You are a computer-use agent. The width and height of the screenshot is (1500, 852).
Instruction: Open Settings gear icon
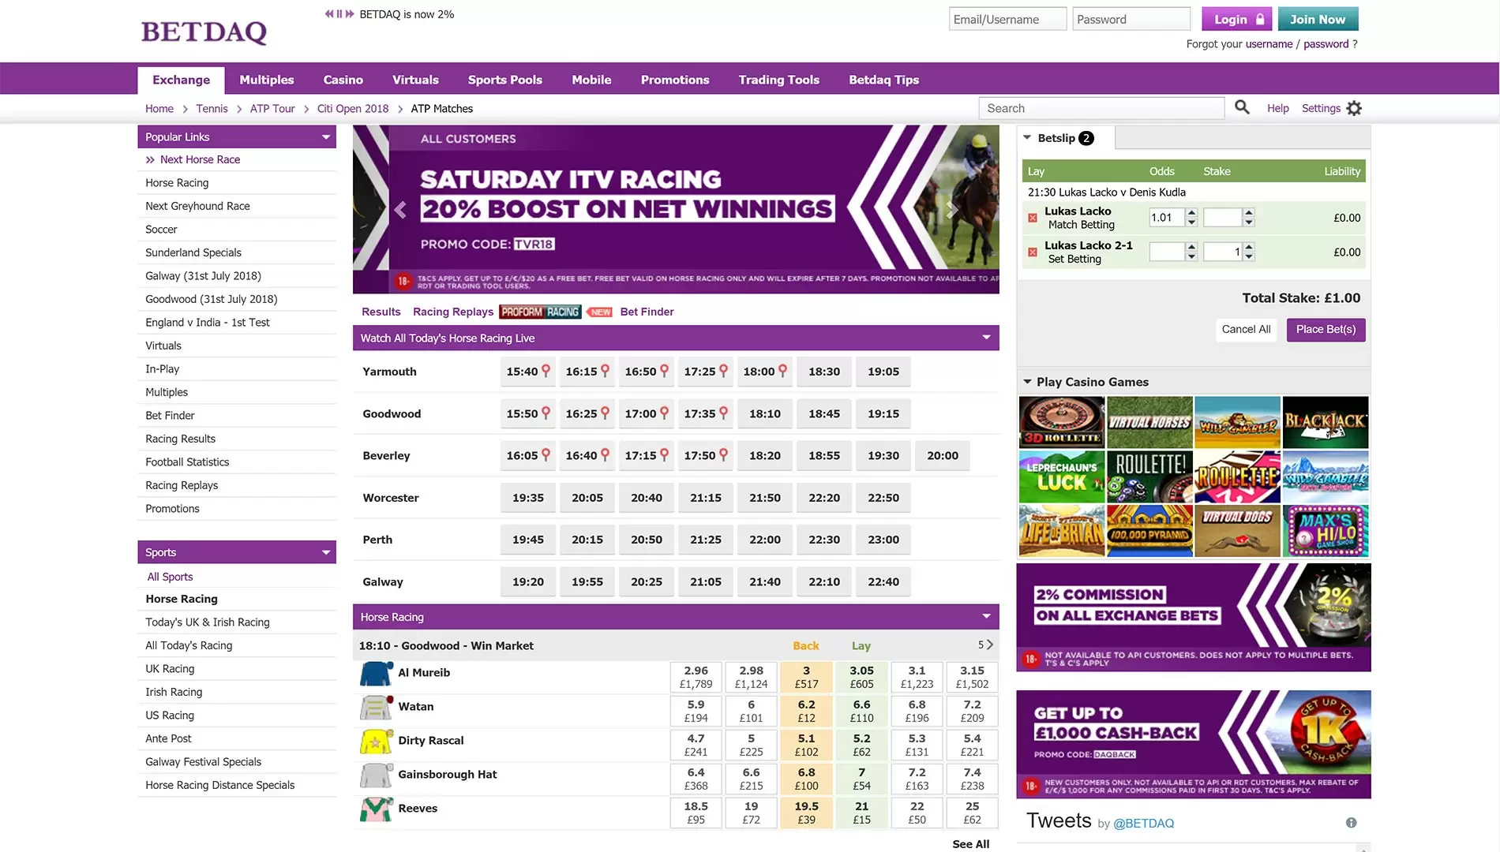click(x=1354, y=108)
